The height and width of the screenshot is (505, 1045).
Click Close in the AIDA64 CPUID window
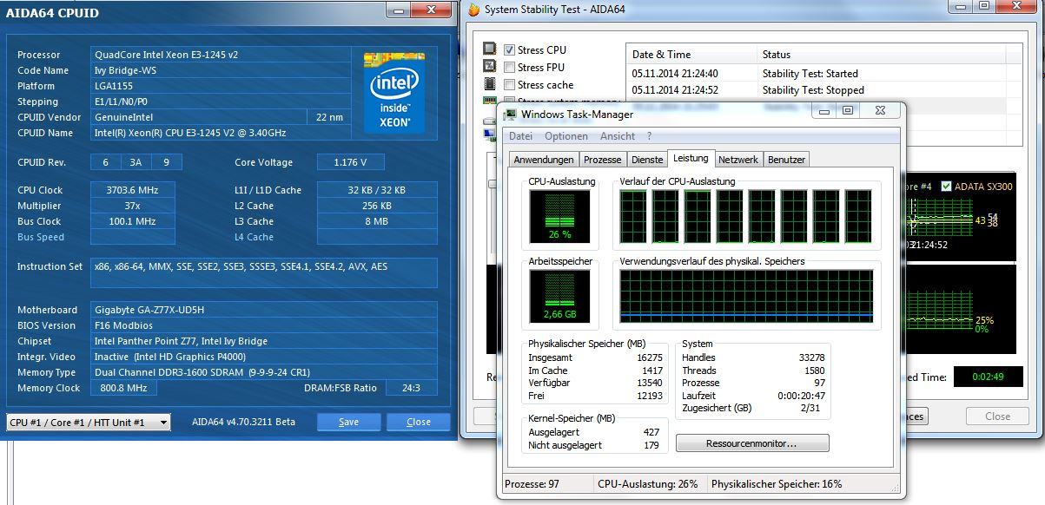pyautogui.click(x=419, y=422)
